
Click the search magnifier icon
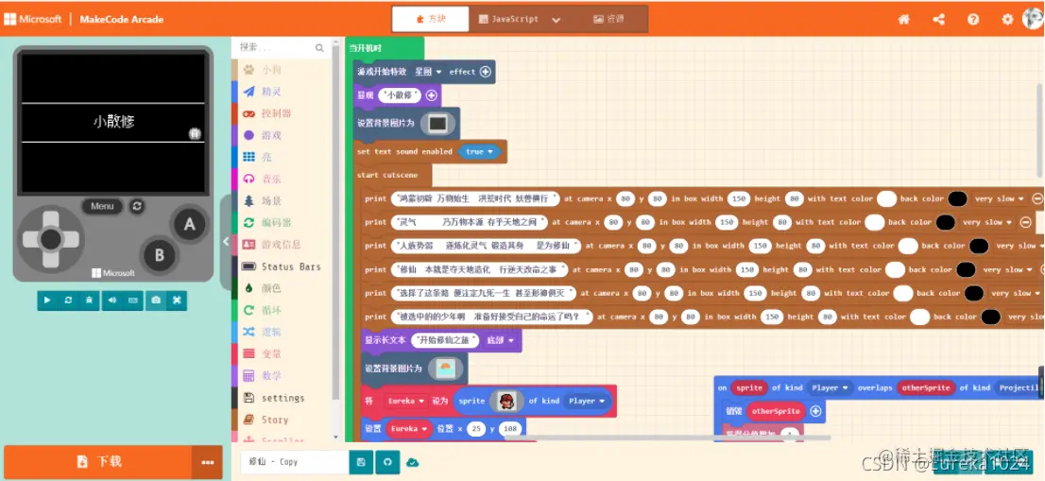pos(320,48)
